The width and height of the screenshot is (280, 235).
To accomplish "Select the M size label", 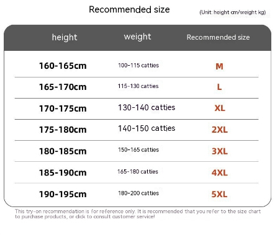I will [219, 66].
